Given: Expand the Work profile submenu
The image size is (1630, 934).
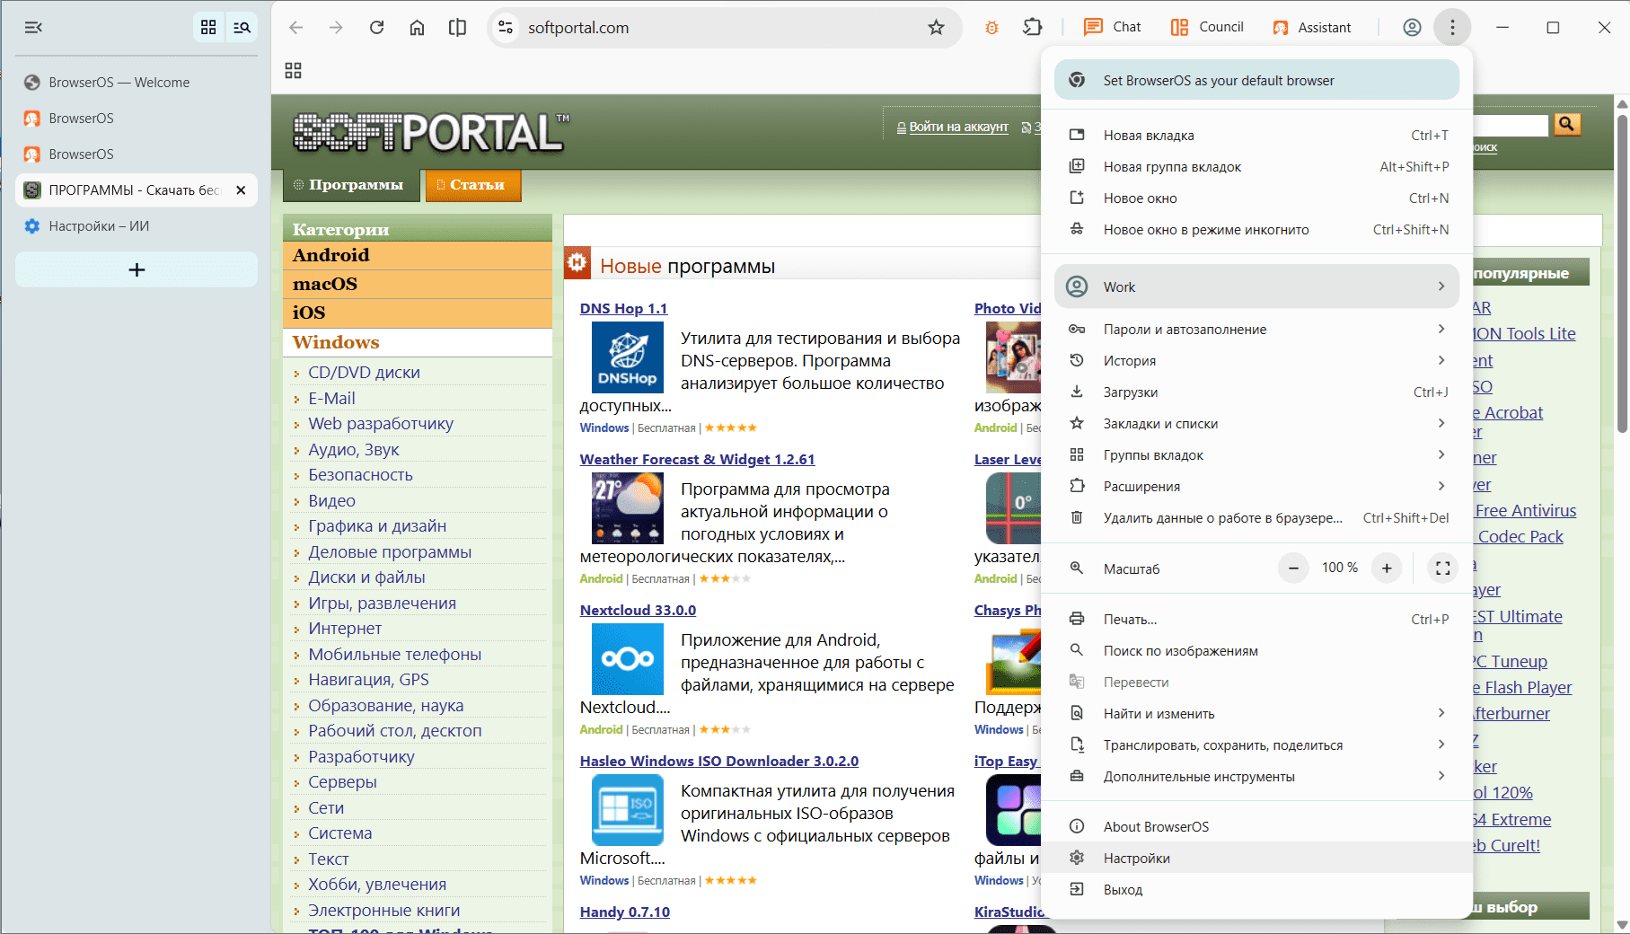Looking at the screenshot, I should 1256,287.
